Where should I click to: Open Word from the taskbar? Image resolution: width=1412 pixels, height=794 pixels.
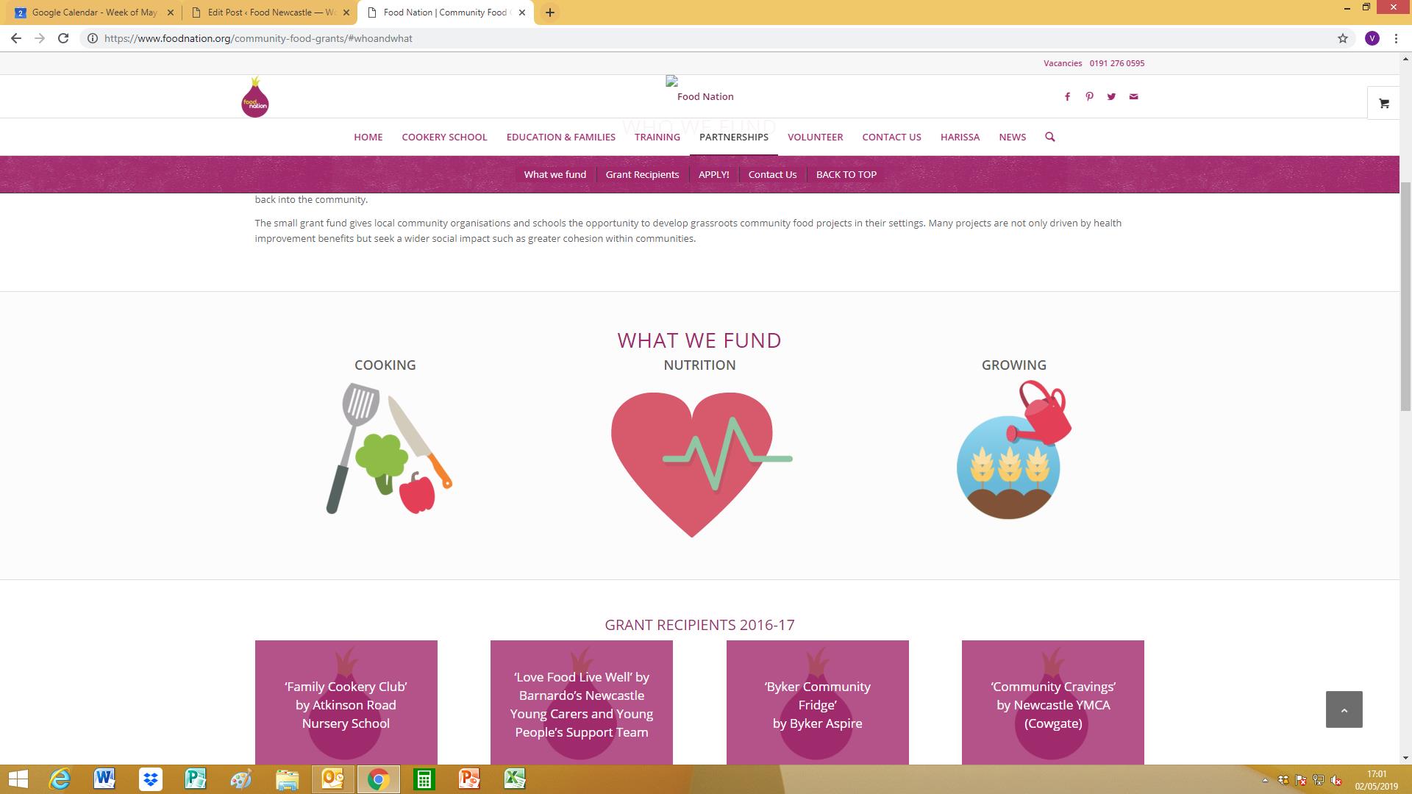104,779
